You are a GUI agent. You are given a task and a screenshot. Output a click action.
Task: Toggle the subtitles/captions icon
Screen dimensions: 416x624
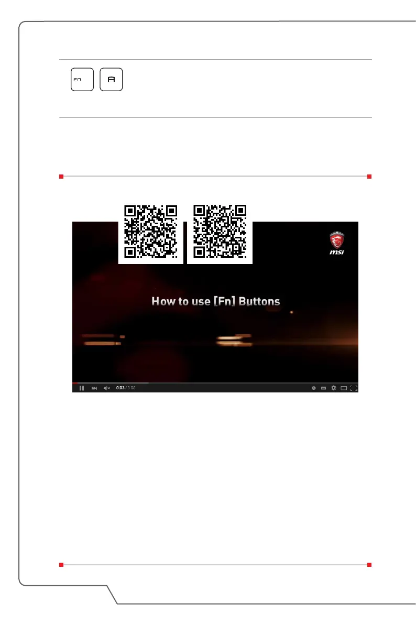point(324,388)
